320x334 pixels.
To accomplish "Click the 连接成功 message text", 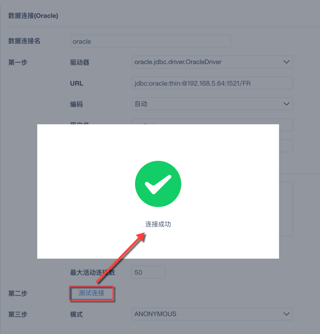I will 158,224.
